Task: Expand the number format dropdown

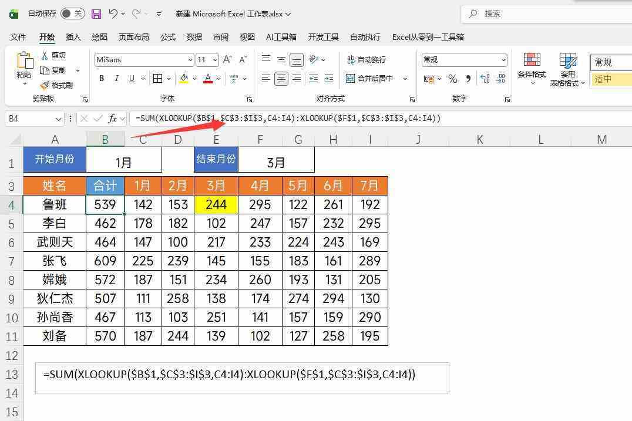Action: coord(503,60)
